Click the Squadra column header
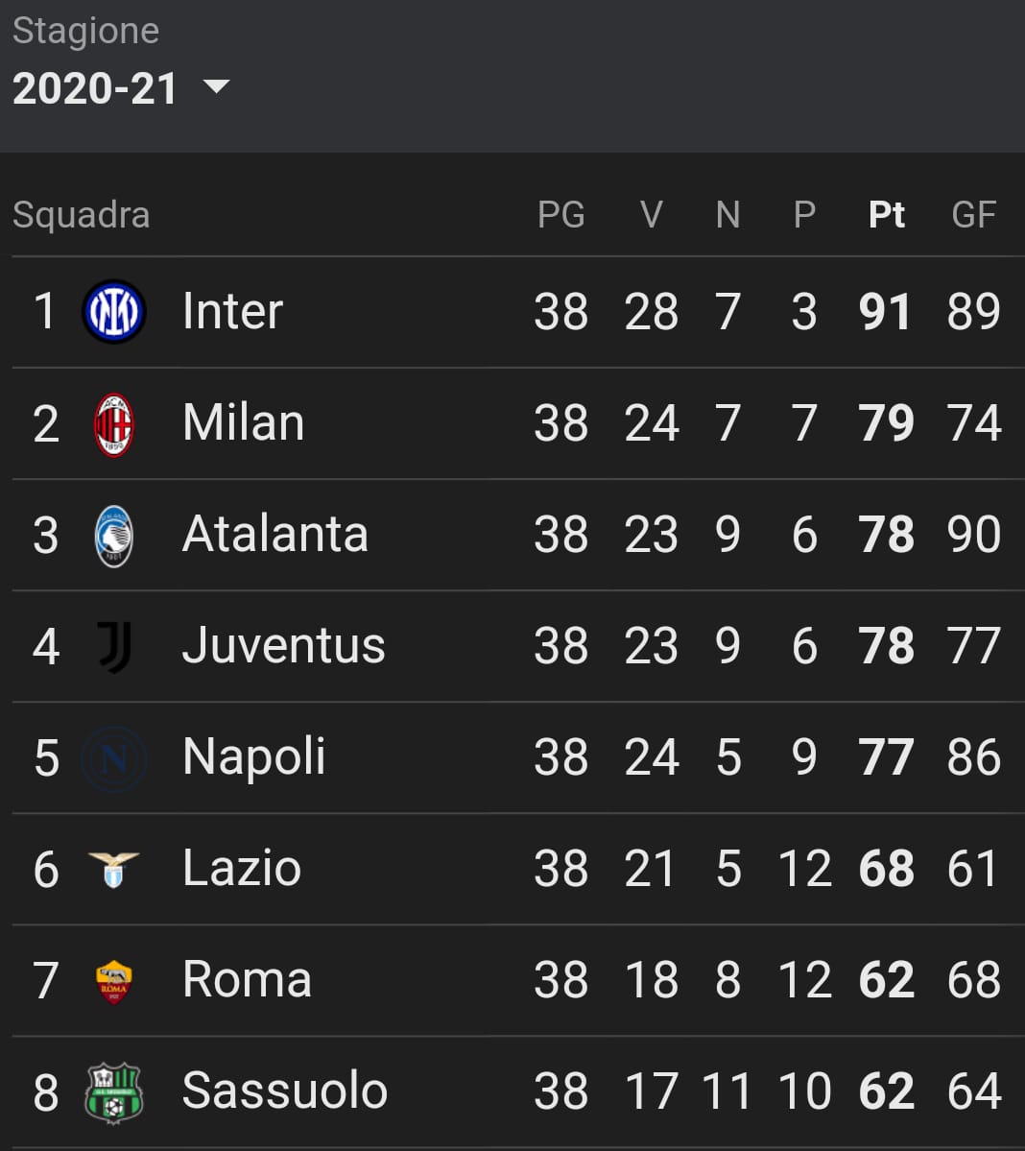 (82, 215)
